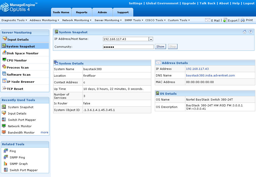Click the Print printer icon

click(243, 20)
